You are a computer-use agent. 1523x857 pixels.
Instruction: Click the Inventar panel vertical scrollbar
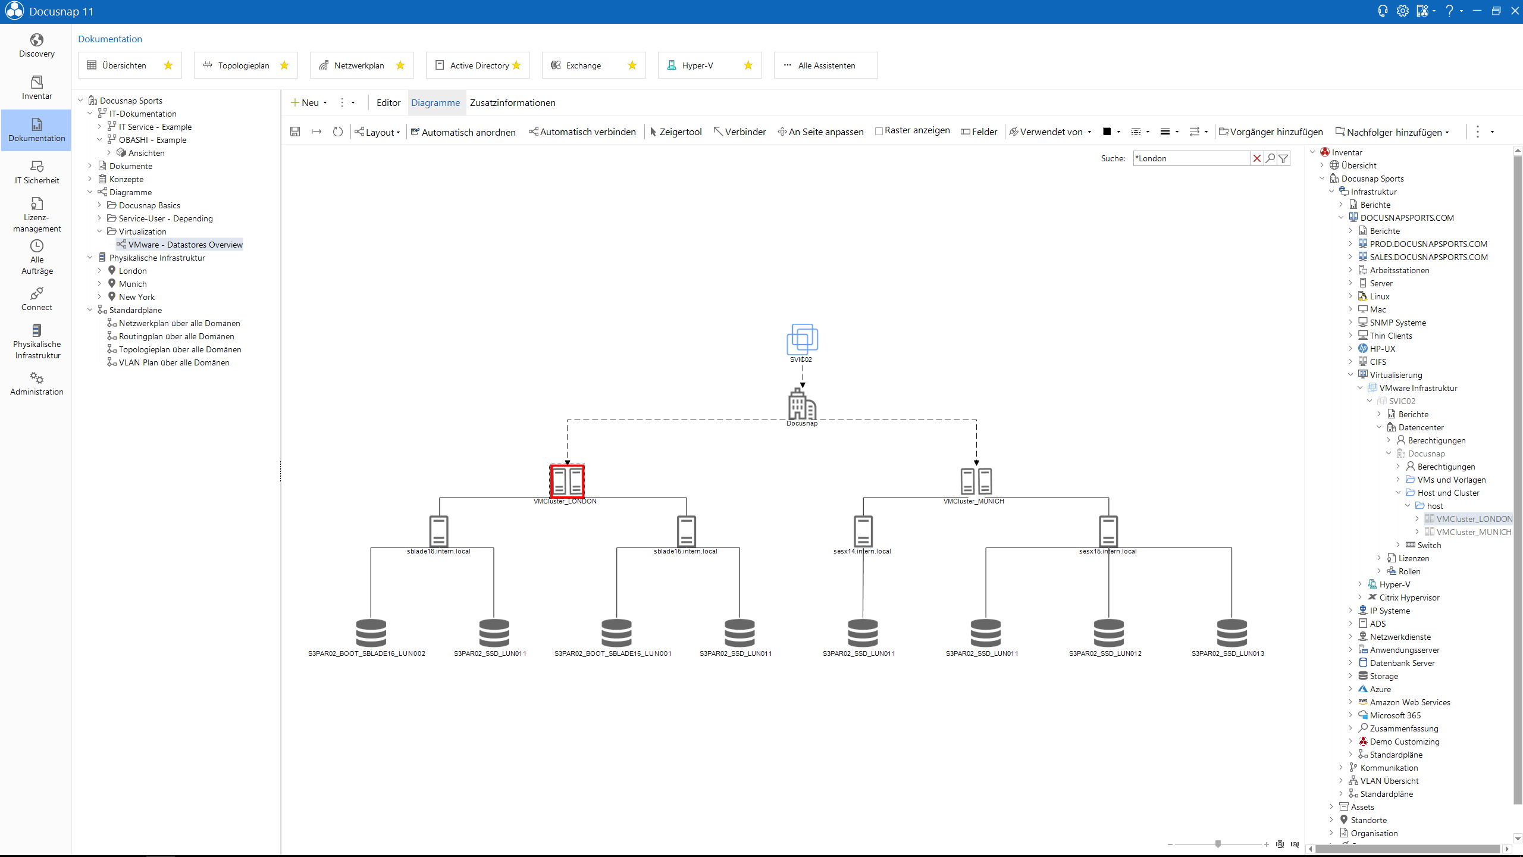[1517, 479]
